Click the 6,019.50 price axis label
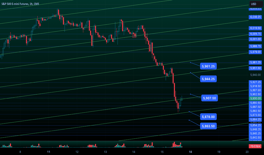The height and width of the screenshot is (155, 264). [x=255, y=28]
